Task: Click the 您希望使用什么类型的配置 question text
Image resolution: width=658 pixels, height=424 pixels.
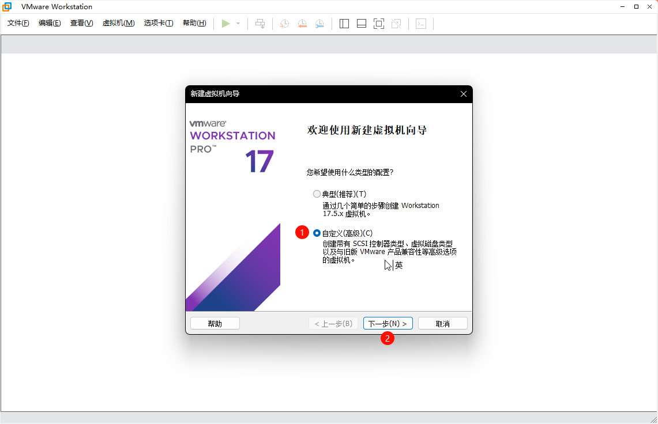Action: (349, 172)
